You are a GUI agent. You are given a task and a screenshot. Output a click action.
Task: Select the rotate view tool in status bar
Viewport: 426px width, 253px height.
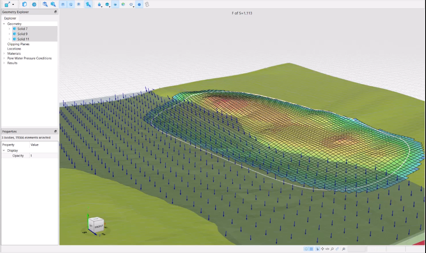pyautogui.click(x=327, y=249)
